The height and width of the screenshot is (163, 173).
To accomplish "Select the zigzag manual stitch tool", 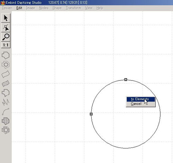I will tap(6, 102).
